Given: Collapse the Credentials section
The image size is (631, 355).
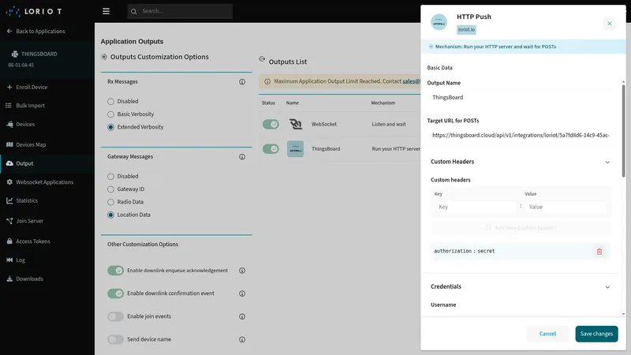Looking at the screenshot, I should coord(607,287).
